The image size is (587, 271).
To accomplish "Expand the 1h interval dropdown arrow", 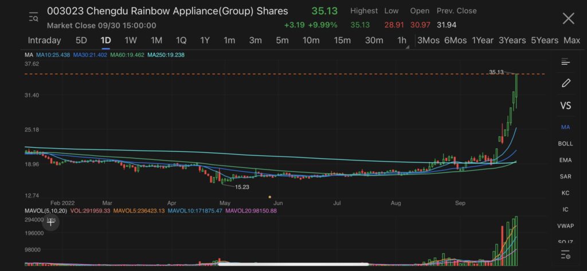I will [x=408, y=47].
